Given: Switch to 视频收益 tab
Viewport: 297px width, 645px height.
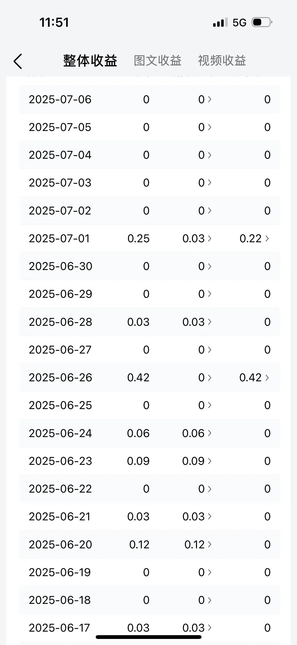Looking at the screenshot, I should 222,61.
